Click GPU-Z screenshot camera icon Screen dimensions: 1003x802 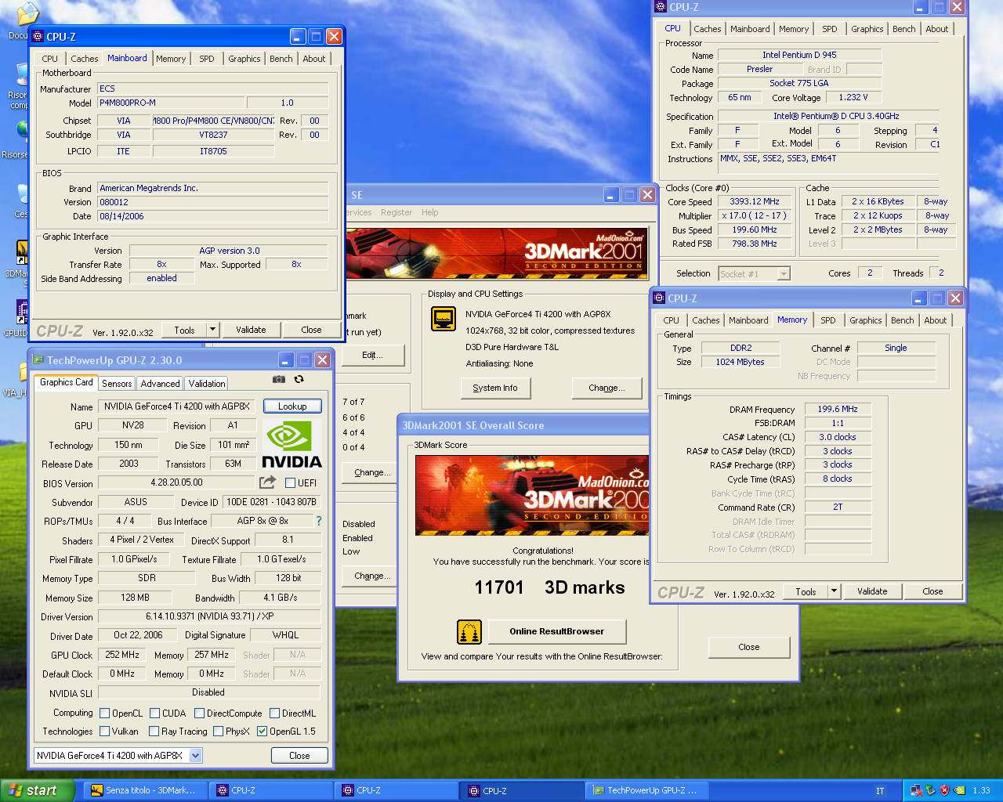click(278, 379)
